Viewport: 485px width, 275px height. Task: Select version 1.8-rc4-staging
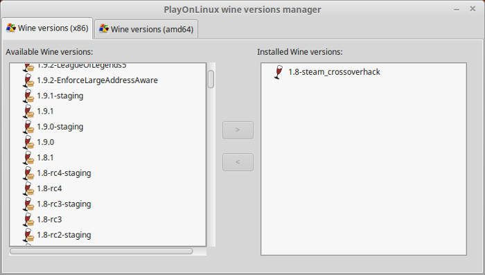(x=64, y=173)
